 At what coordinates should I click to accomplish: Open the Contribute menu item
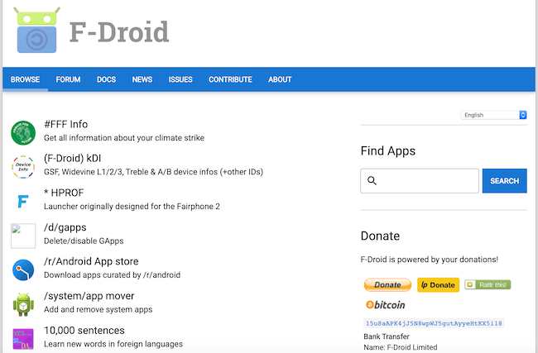point(230,79)
